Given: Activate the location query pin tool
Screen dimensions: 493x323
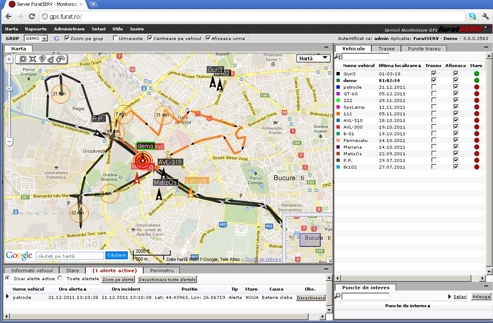Looking at the screenshot, I should 42,59.
